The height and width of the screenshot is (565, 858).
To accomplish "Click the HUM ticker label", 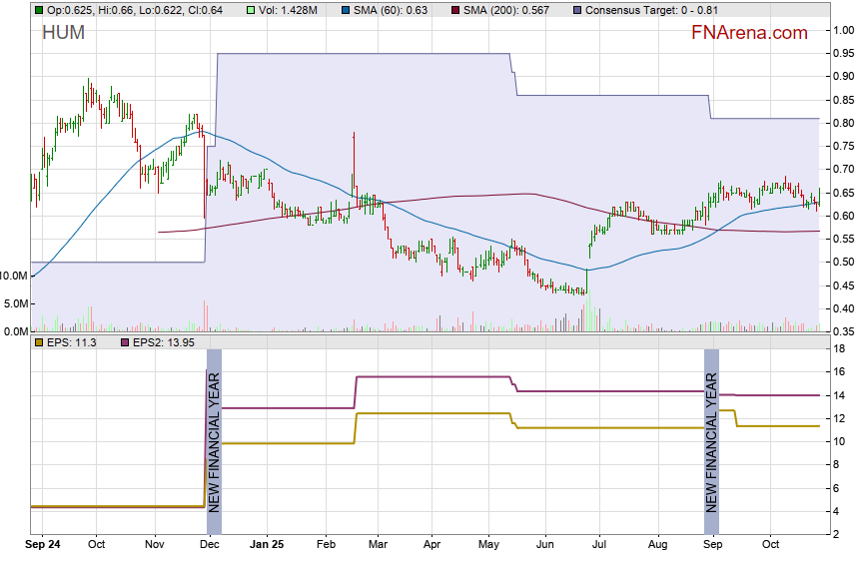I will click(63, 33).
